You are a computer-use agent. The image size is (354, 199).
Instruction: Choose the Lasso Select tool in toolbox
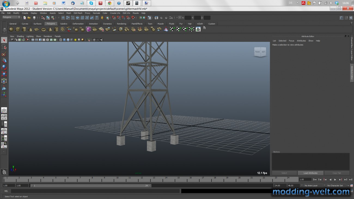(4, 47)
